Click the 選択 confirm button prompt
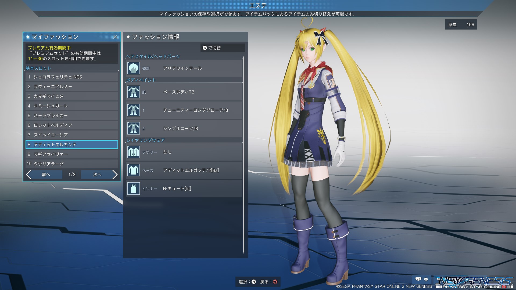Image resolution: width=516 pixels, height=290 pixels. (247, 282)
